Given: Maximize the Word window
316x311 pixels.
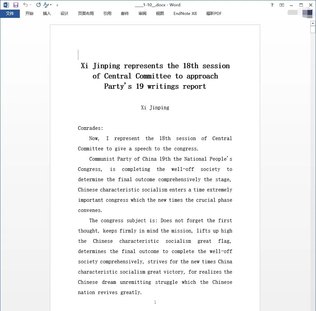Looking at the screenshot, I should pos(301,5).
